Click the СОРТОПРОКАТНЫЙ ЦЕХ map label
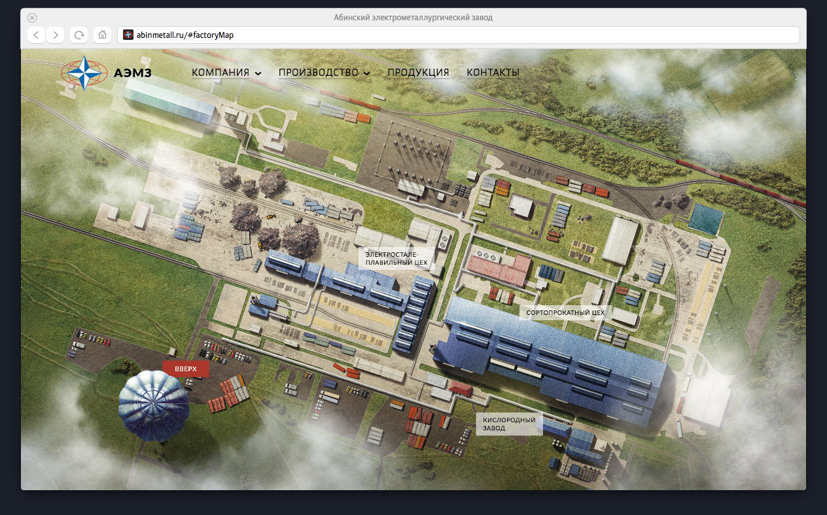The width and height of the screenshot is (827, 515). (x=566, y=313)
